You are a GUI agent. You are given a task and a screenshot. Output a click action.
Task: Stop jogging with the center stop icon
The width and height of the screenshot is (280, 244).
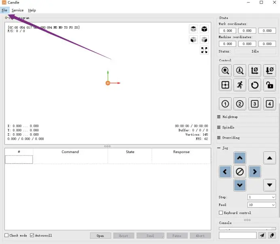tap(240, 172)
